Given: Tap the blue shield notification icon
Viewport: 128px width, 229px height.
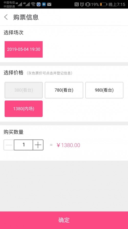Looking at the screenshot, I should pos(44,4).
